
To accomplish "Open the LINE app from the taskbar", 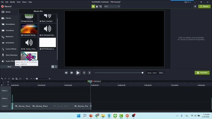I will click(x=115, y=116).
